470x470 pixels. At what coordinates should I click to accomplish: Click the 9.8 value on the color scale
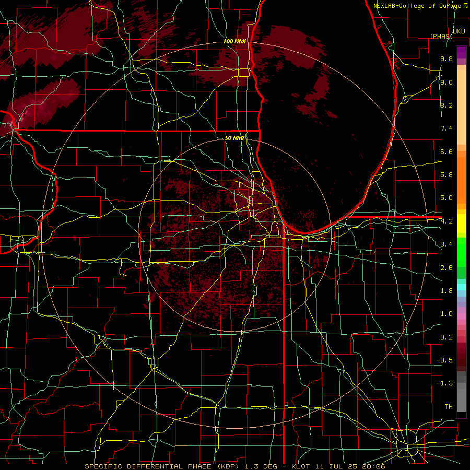point(446,59)
